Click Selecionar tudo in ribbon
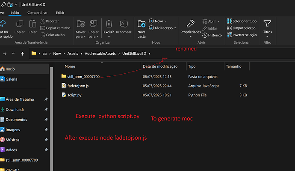Screen dimensions: 295x171 tap(242, 21)
